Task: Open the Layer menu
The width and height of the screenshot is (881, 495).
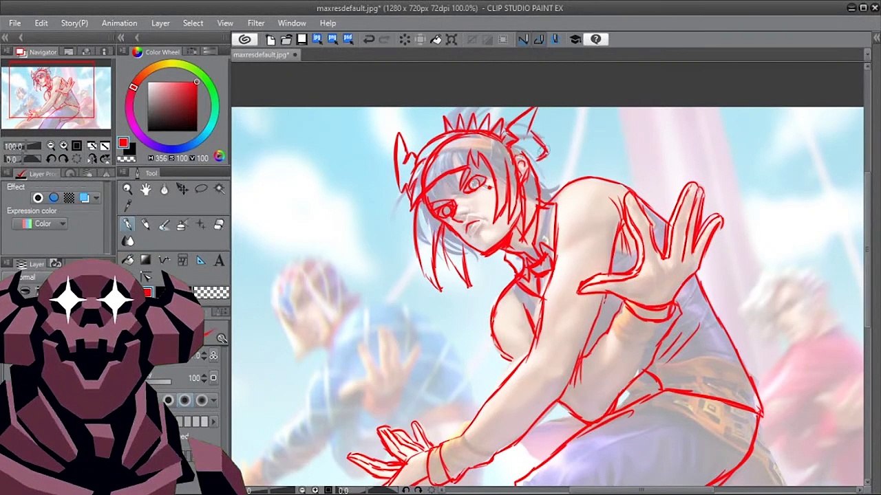Action: point(160,23)
